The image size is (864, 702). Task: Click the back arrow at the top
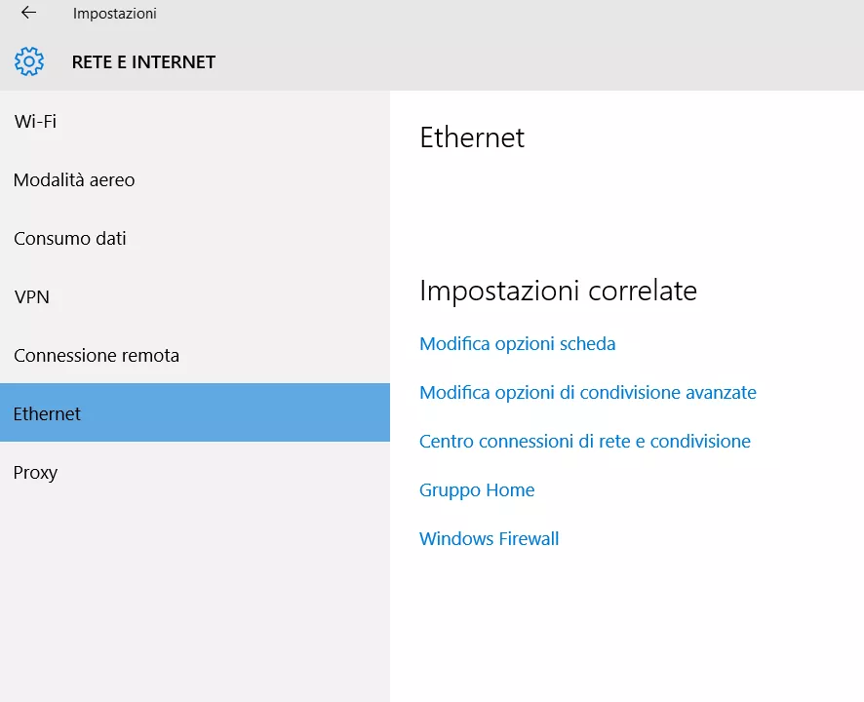[x=26, y=15]
